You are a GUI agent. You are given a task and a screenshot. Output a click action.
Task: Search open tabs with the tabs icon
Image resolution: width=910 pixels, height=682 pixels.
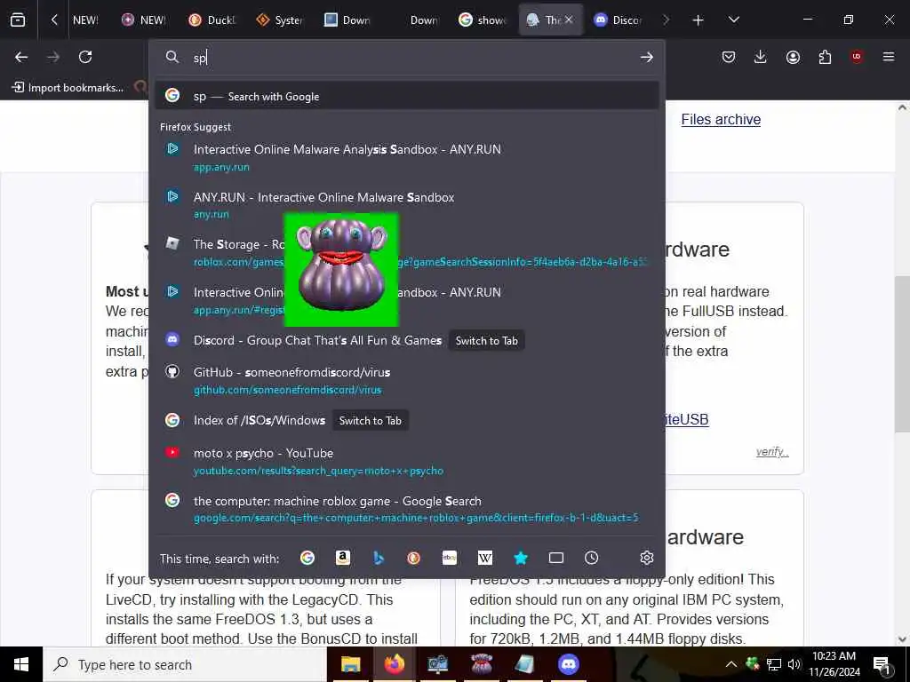pyautogui.click(x=556, y=558)
